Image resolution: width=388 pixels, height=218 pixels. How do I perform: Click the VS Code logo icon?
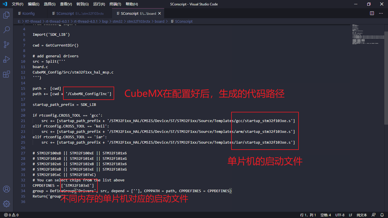click(x=5, y=4)
